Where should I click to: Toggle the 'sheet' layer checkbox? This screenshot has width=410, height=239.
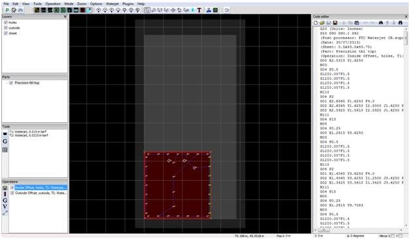pos(6,33)
